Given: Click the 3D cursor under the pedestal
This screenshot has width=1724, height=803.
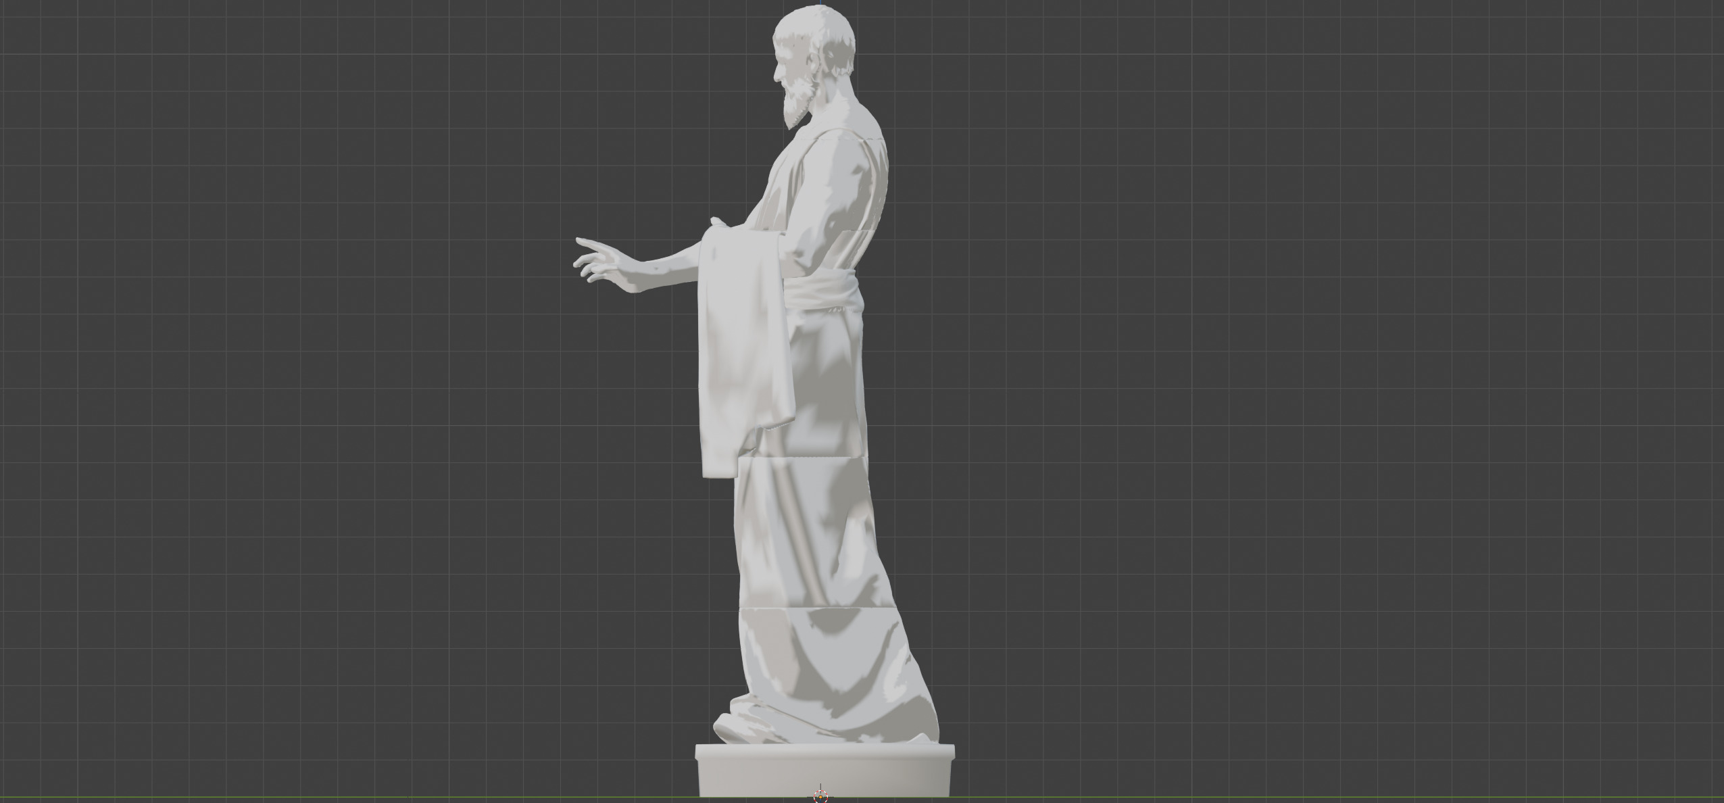Looking at the screenshot, I should tap(820, 796).
